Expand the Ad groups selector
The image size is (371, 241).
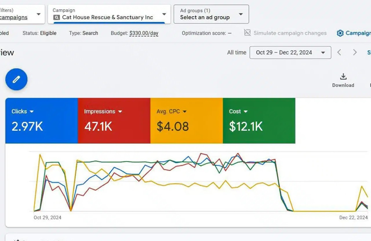(240, 14)
